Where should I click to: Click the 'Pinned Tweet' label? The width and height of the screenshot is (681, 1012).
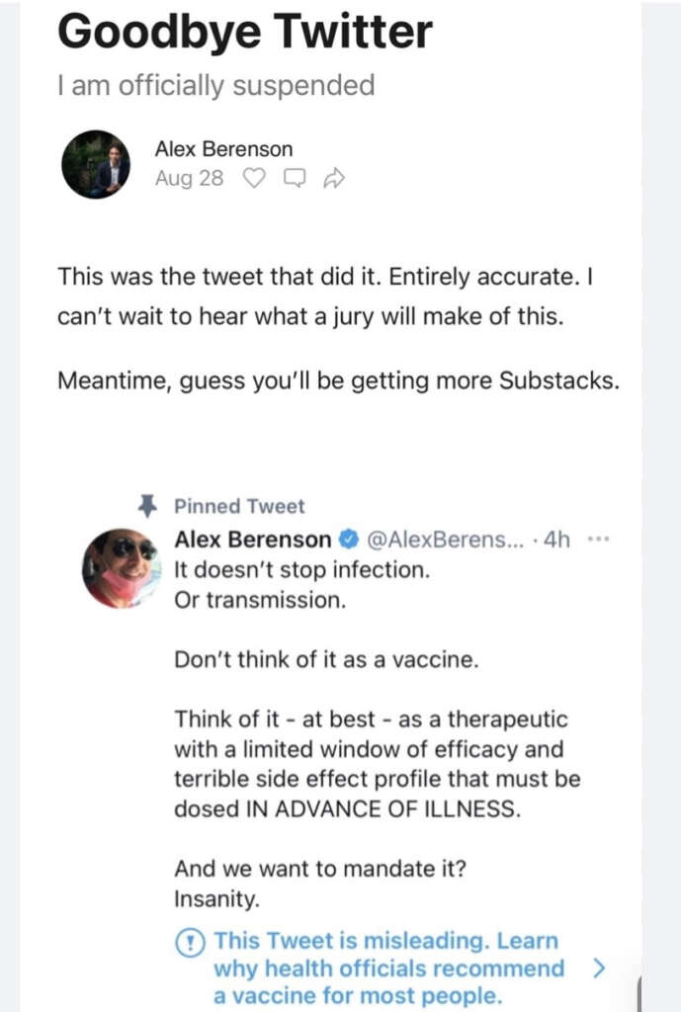pyautogui.click(x=239, y=506)
